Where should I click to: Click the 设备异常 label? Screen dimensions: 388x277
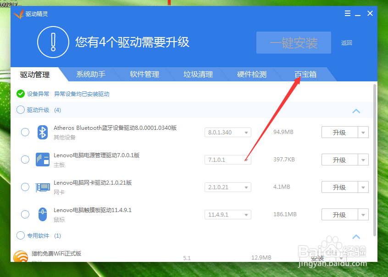pyautogui.click(x=38, y=94)
